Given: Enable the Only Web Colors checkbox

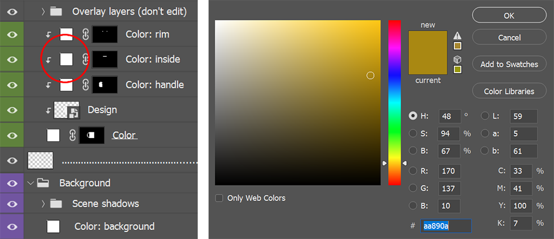Looking at the screenshot, I should point(219,198).
